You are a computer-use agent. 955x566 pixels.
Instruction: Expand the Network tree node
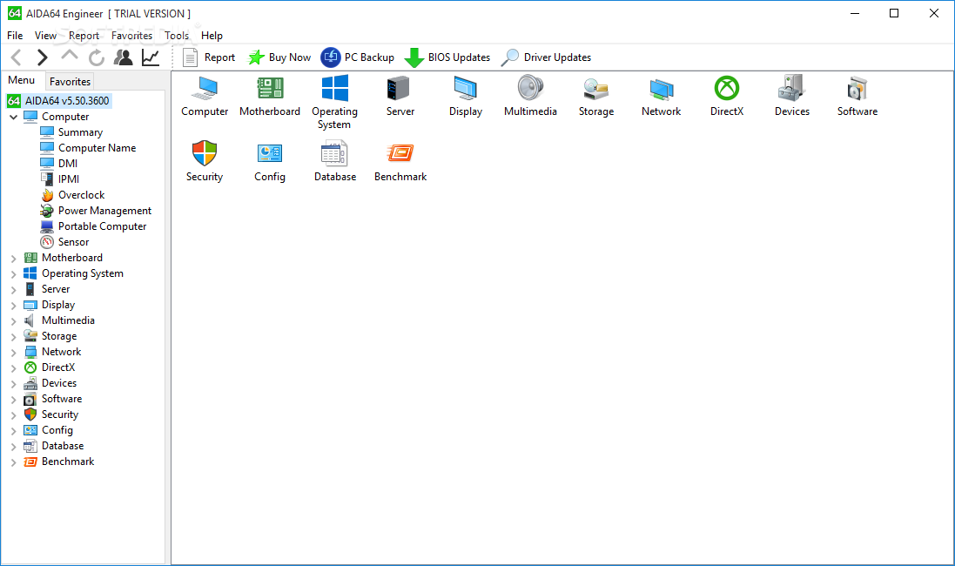click(x=13, y=353)
